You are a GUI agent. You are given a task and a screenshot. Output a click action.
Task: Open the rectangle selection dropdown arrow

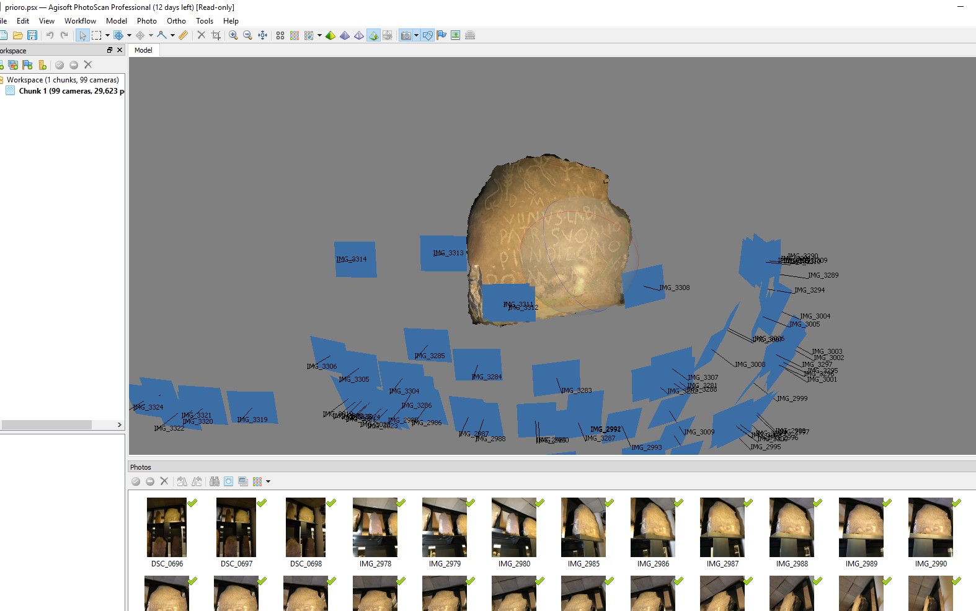click(x=107, y=35)
